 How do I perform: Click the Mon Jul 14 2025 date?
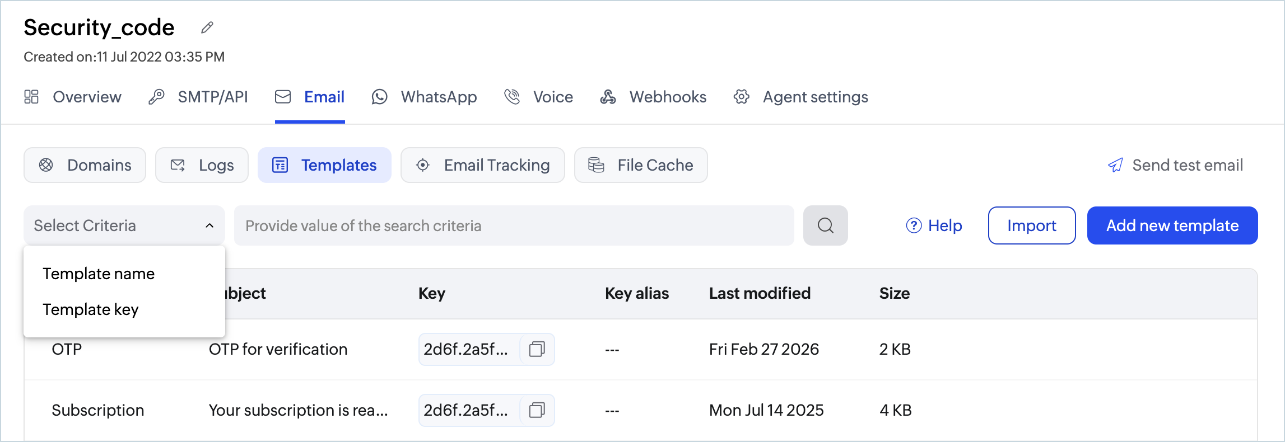[766, 410]
